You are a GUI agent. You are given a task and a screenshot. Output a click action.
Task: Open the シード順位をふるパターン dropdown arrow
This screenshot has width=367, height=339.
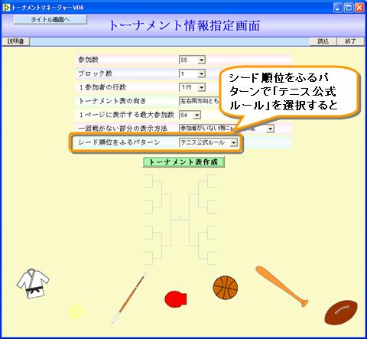tap(233, 142)
